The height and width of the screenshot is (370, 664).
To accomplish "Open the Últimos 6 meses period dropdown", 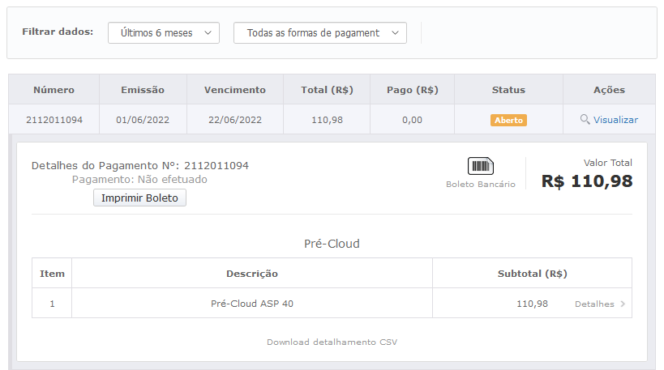I will click(164, 32).
